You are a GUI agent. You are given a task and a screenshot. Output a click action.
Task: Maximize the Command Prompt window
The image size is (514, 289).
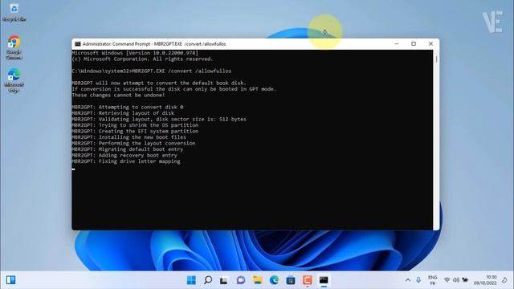point(414,44)
